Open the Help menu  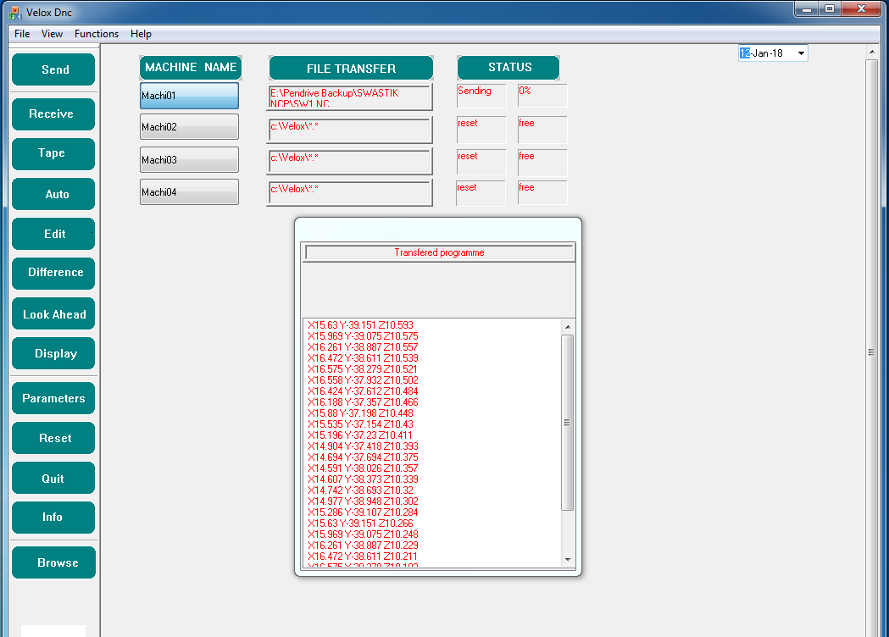click(x=141, y=34)
